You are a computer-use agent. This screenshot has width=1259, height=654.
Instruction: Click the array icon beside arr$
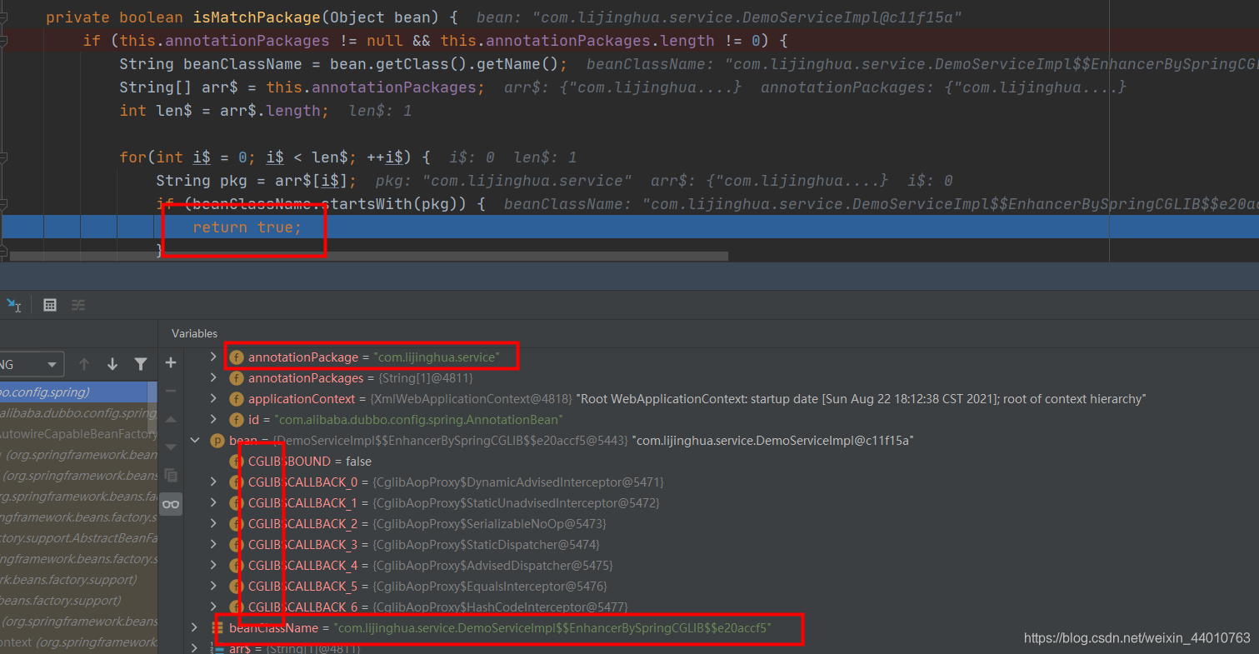pyautogui.click(x=217, y=647)
